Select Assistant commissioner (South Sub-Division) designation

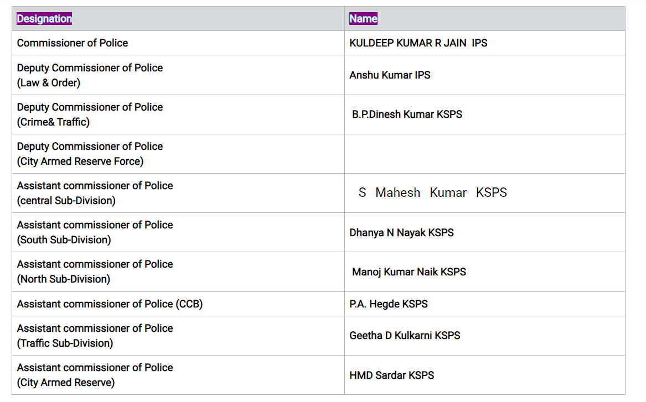pos(95,232)
